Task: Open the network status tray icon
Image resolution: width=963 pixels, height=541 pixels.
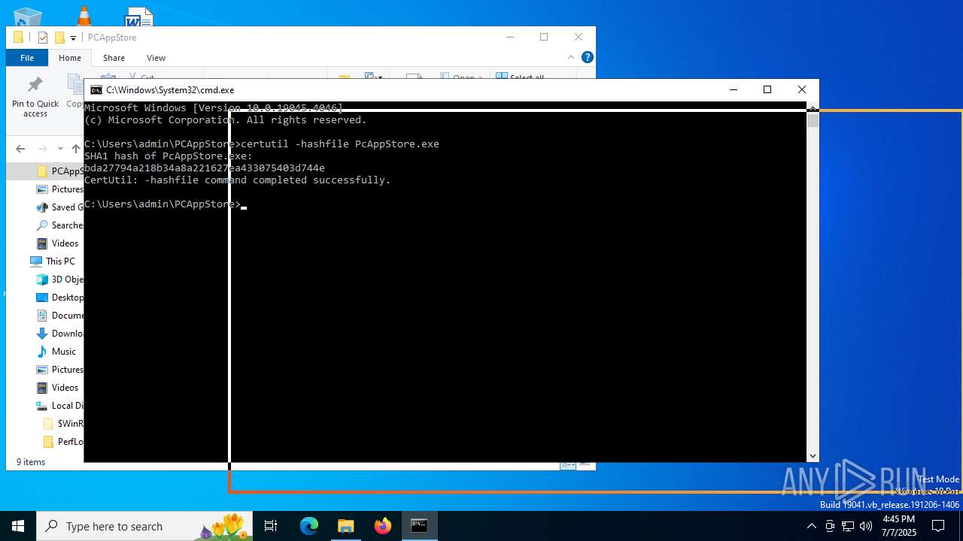Action: 848,526
